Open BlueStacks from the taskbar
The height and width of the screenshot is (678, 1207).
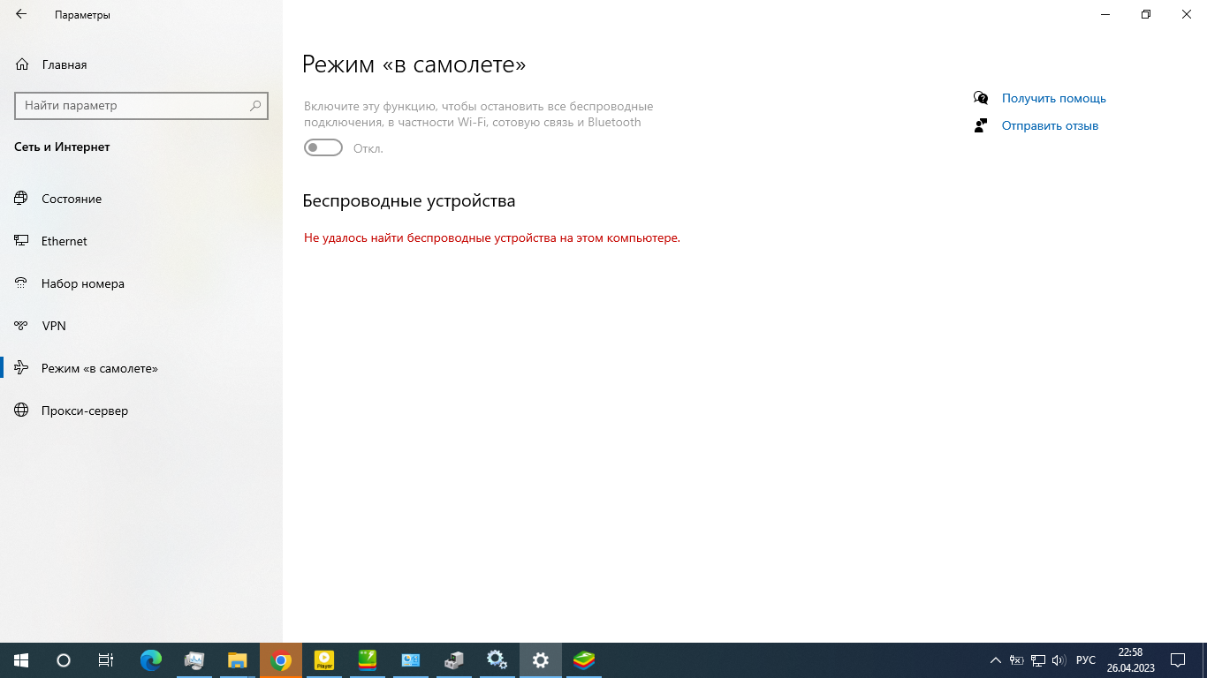click(x=584, y=660)
